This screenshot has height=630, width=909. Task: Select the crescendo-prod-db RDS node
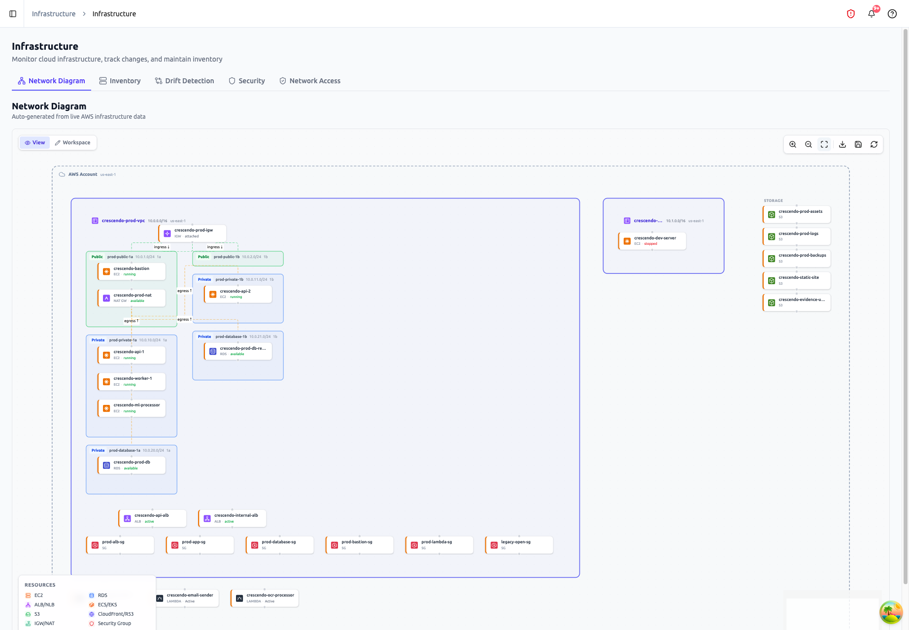coord(132,465)
